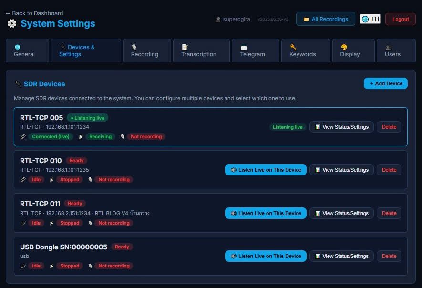422x288 pixels.
Task: Click the folder icon in All Recordings
Action: [x=306, y=19]
